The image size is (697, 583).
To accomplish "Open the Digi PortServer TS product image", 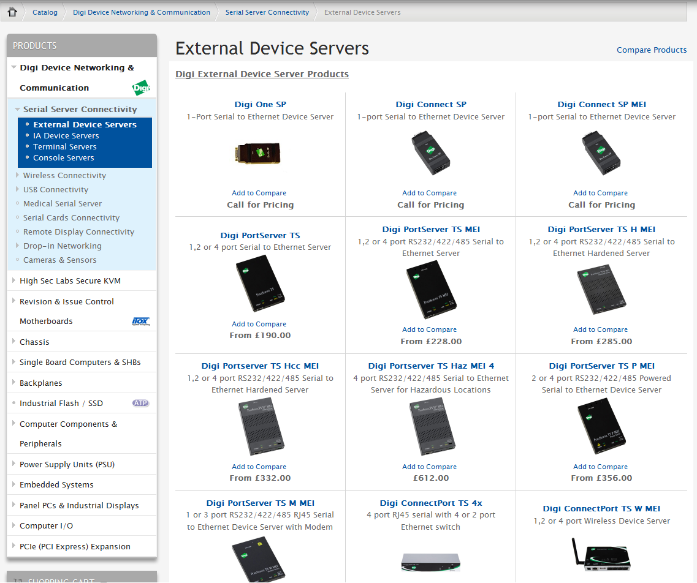I will (x=260, y=284).
